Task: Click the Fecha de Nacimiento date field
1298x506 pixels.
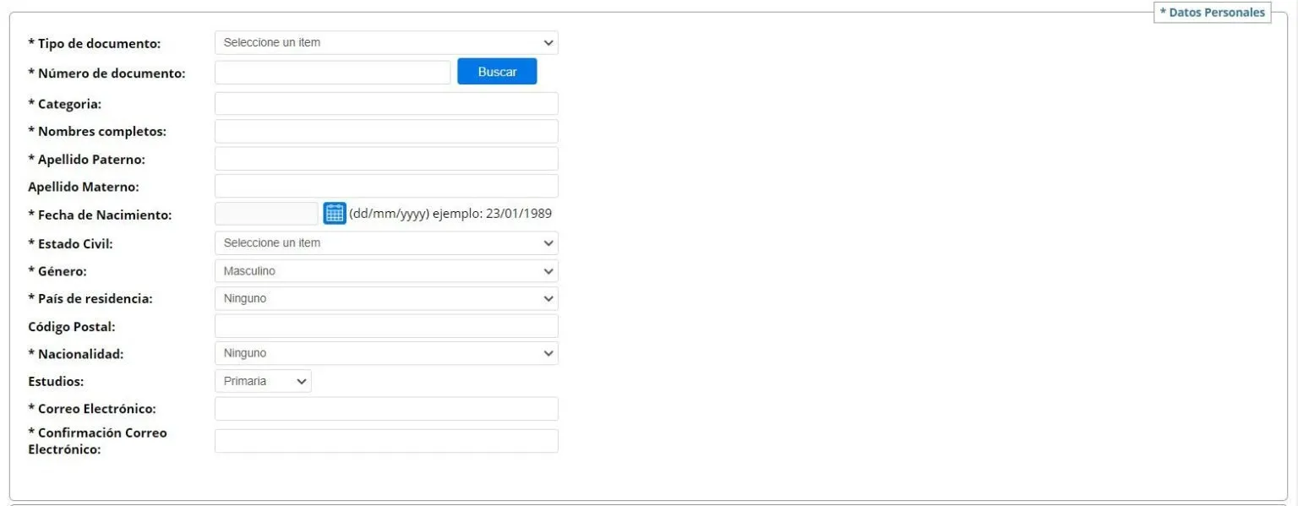Action: click(x=266, y=214)
